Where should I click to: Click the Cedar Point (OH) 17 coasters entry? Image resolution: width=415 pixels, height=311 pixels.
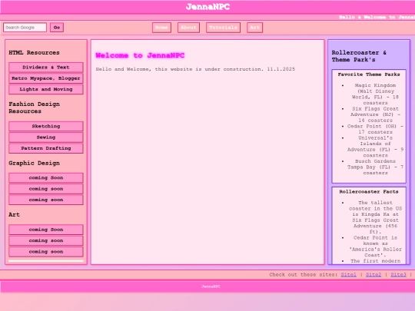pyautogui.click(x=375, y=129)
